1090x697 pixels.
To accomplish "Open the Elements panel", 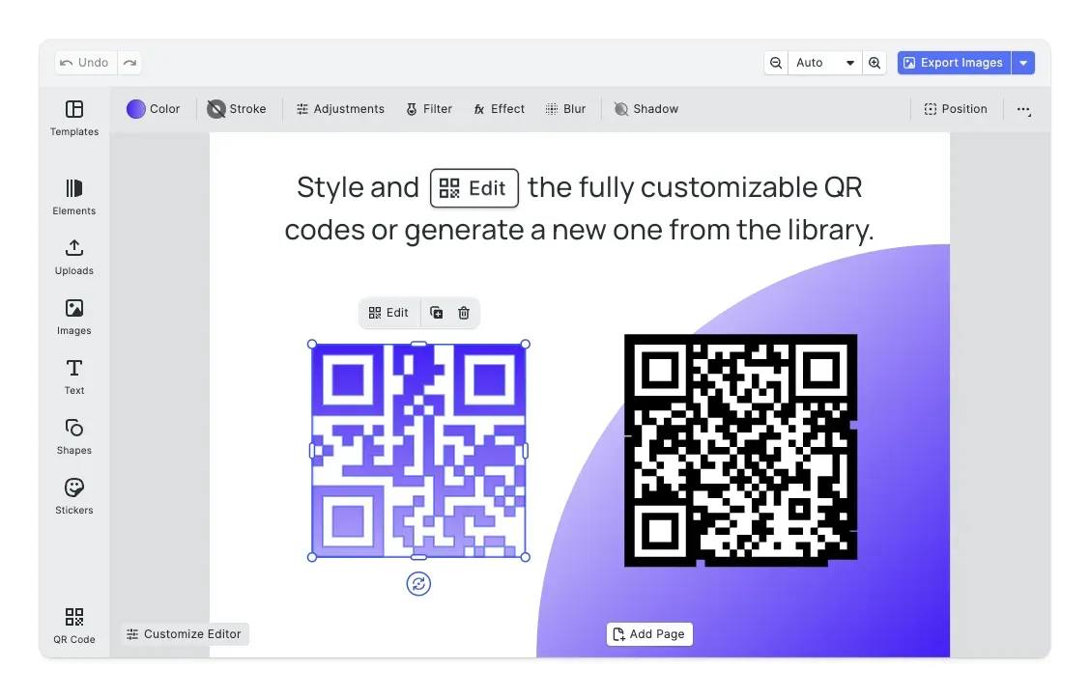I will click(73, 197).
